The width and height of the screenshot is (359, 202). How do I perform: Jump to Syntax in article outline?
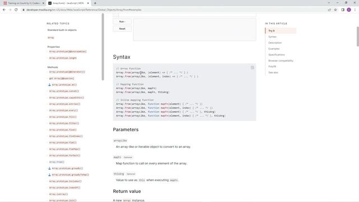(273, 36)
